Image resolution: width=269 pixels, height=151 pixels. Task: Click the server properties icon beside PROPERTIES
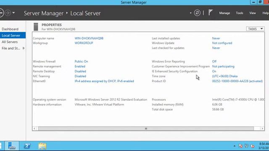tap(36, 27)
